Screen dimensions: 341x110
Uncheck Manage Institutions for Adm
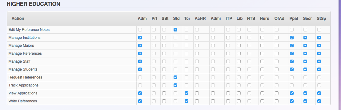[140, 38]
